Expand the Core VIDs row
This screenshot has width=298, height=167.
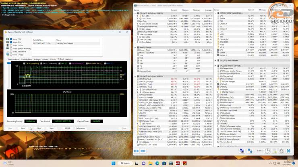pyautogui.click(x=138, y=16)
